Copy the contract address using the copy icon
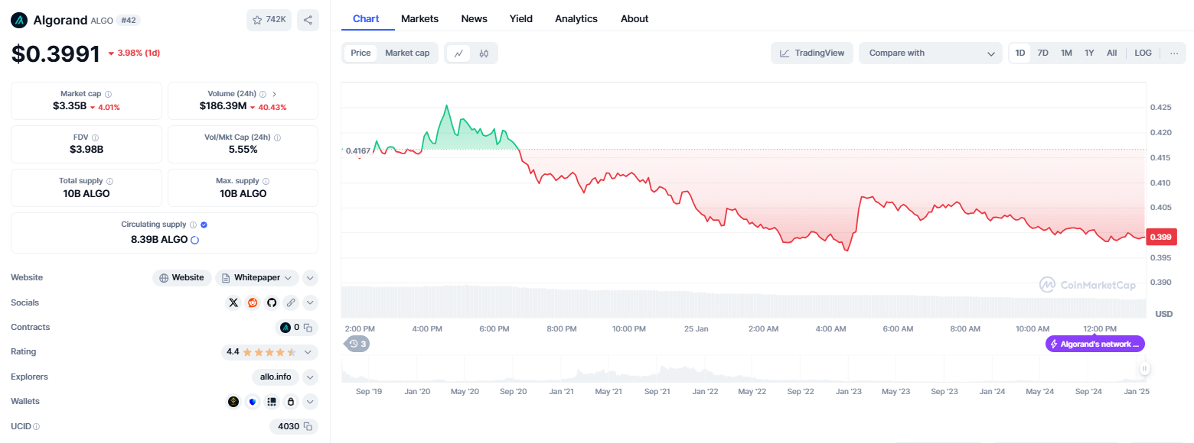Screen dimensions: 1194x443 coord(308,328)
